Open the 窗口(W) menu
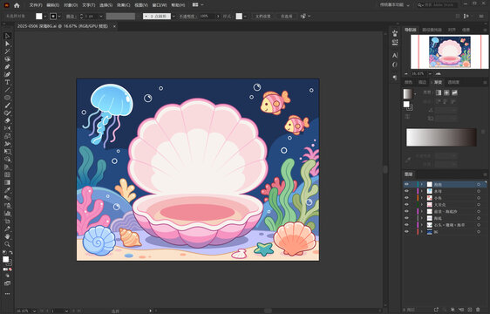The image size is (490, 314). click(159, 5)
